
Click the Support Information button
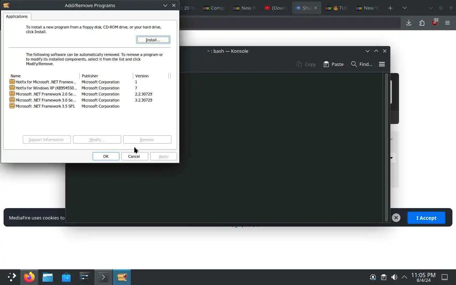[x=47, y=140]
